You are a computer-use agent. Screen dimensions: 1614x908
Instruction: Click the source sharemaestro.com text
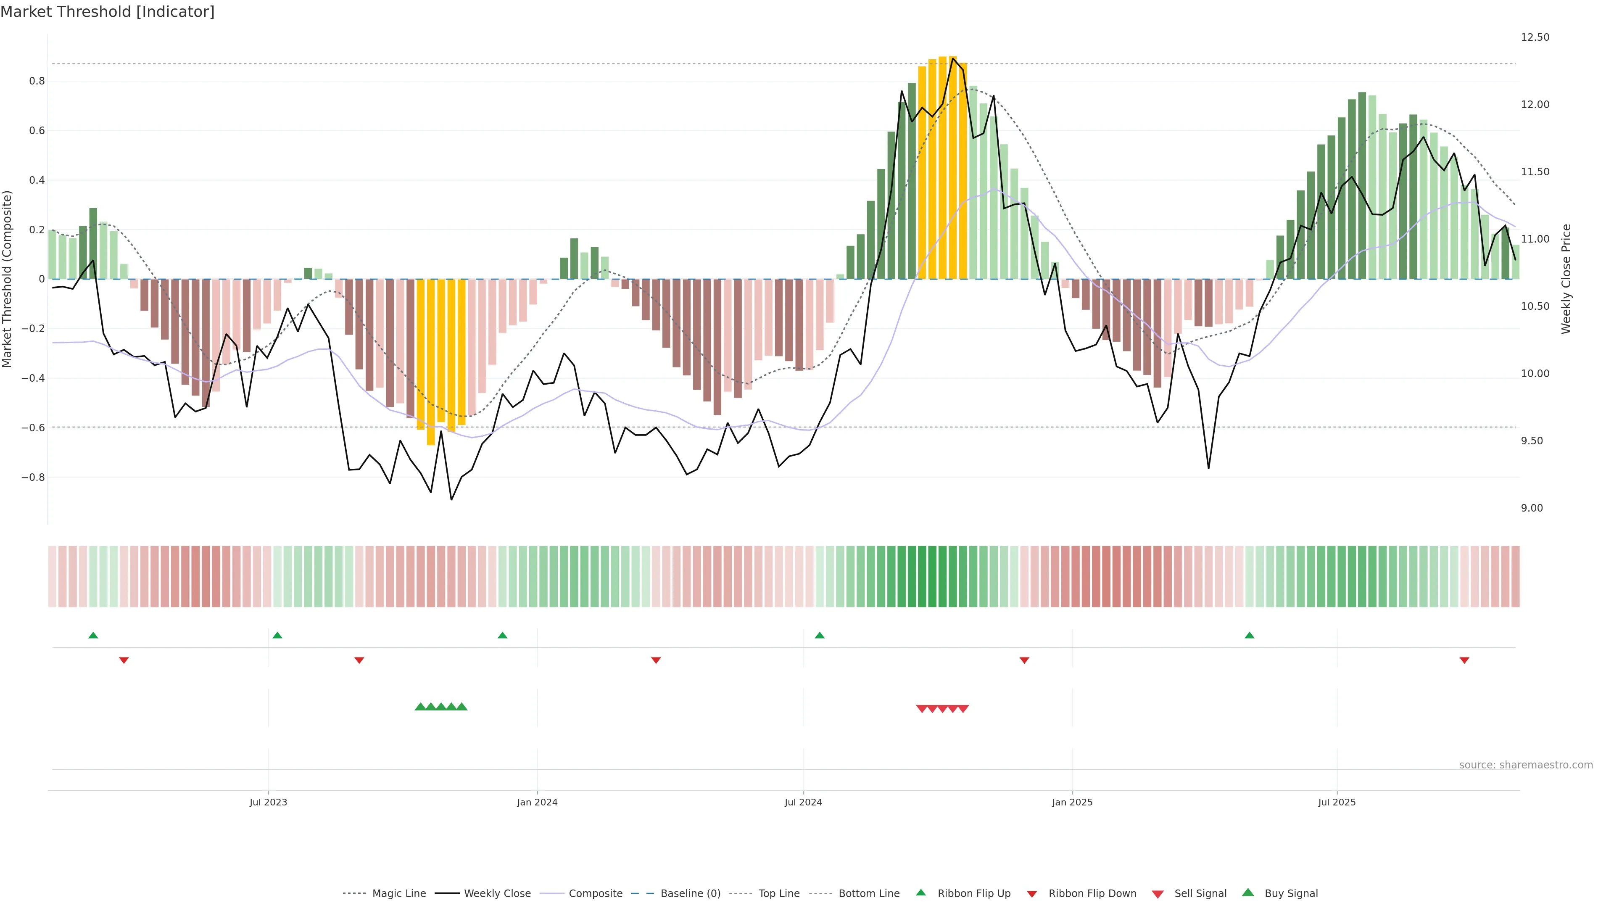click(1526, 765)
